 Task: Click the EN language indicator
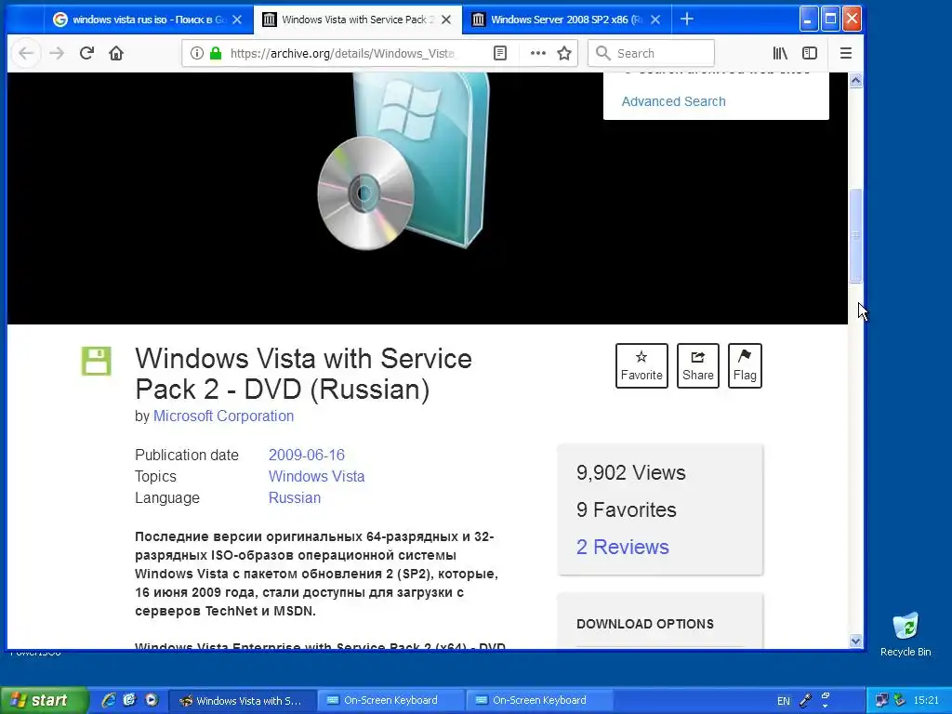click(783, 701)
